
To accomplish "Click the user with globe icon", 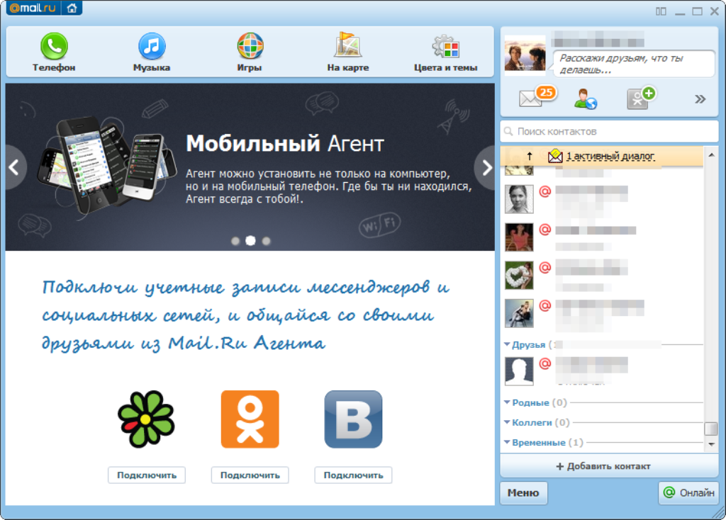I will 585,98.
